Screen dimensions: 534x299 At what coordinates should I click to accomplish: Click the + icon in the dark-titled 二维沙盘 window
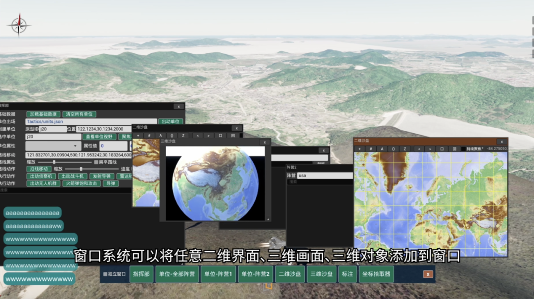[138, 136]
